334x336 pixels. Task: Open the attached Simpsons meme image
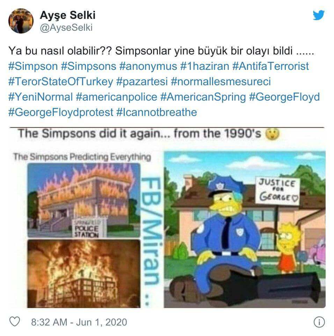tap(167, 218)
